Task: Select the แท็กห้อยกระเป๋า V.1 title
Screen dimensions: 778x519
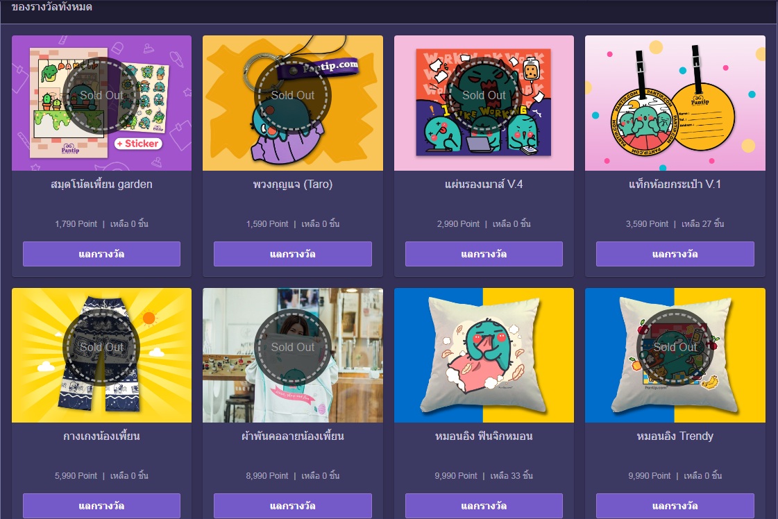Action: 675,185
